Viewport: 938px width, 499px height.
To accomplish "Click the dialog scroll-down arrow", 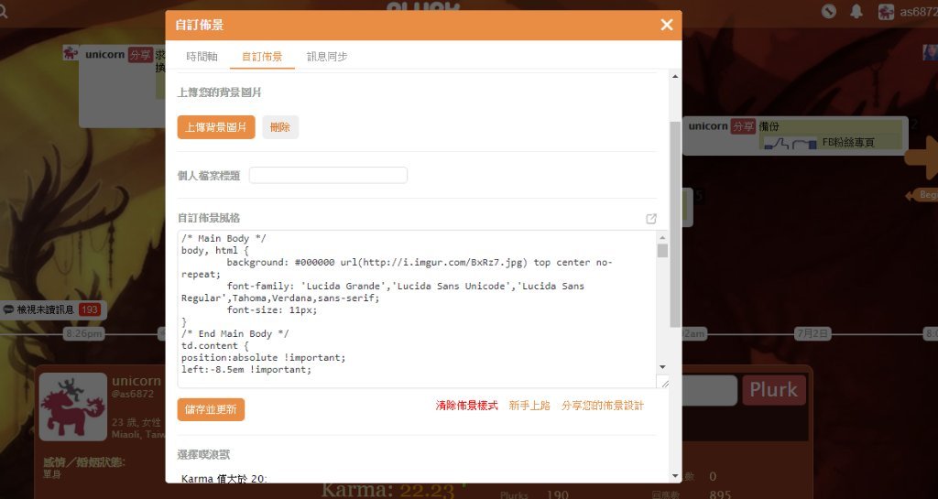I will (x=675, y=476).
